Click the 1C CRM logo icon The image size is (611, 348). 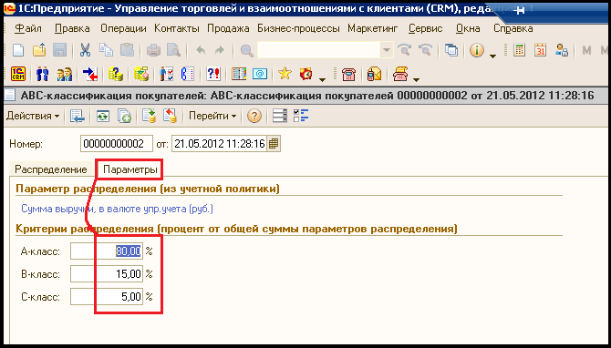[18, 74]
